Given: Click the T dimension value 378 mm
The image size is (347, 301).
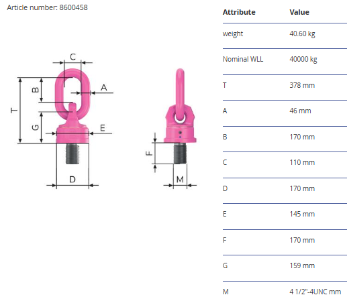Looking at the screenshot, I should (302, 85).
